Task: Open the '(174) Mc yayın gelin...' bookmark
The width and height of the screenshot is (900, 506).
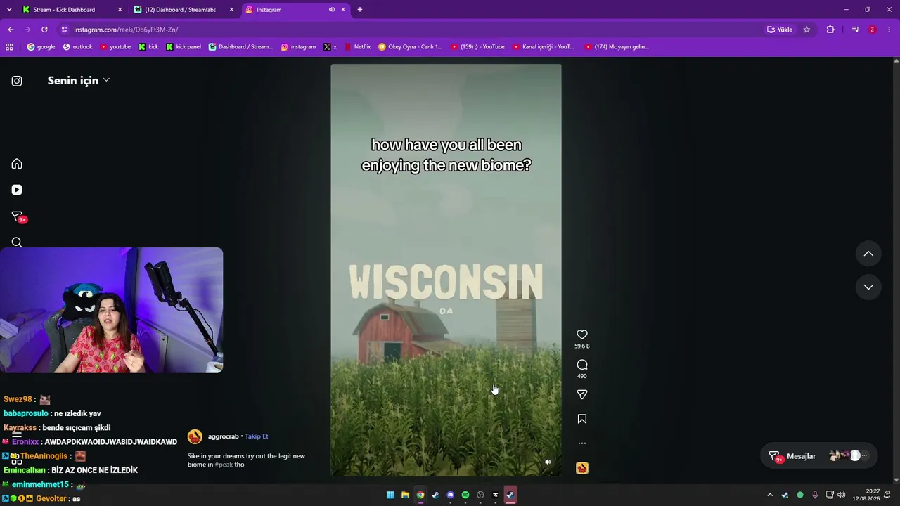Action: [x=616, y=47]
